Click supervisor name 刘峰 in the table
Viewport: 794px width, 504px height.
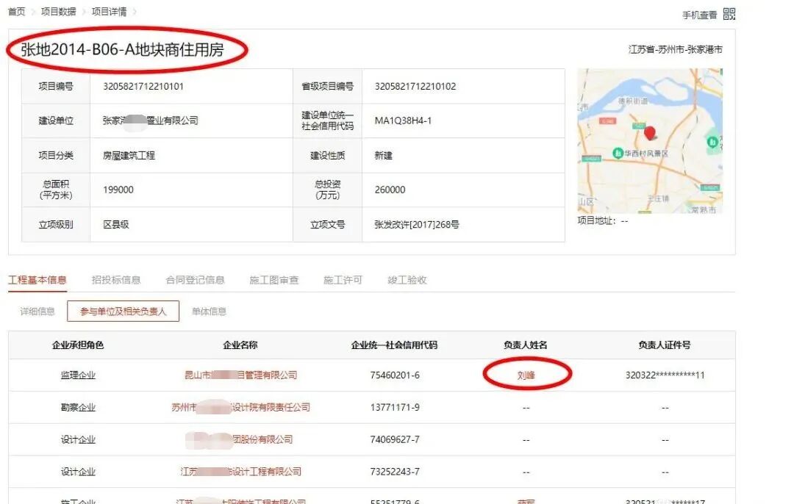coord(529,375)
